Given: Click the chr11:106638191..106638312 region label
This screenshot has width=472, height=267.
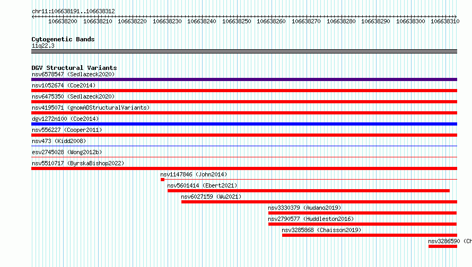Looking at the screenshot, I should (x=73, y=11).
